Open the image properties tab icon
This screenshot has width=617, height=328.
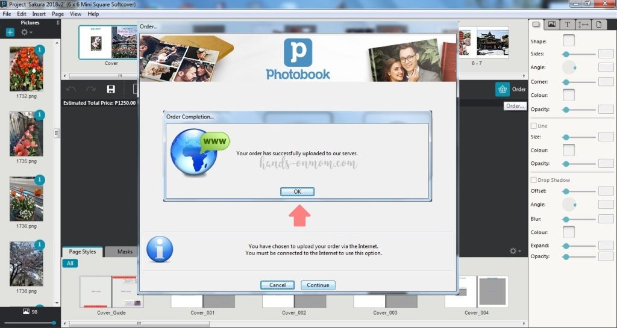coord(551,25)
